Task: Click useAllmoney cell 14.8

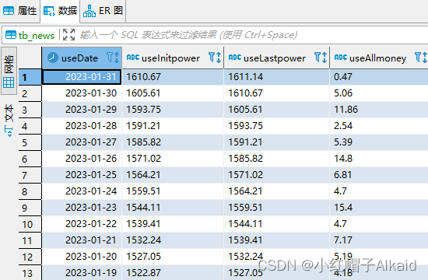Action: pos(379,159)
